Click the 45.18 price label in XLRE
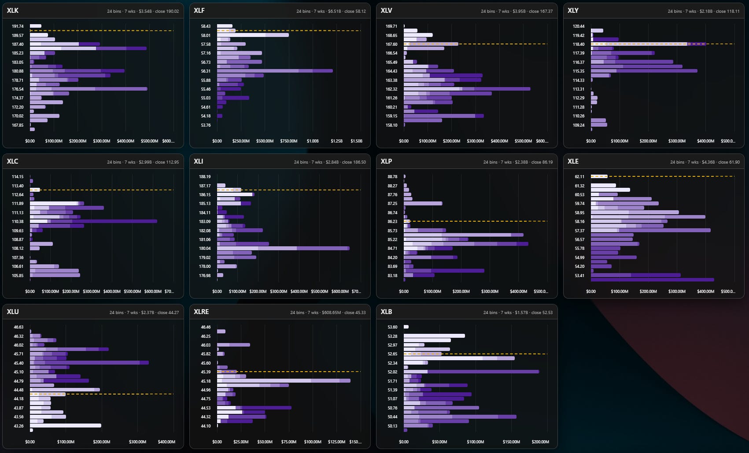749x453 pixels. 206,381
